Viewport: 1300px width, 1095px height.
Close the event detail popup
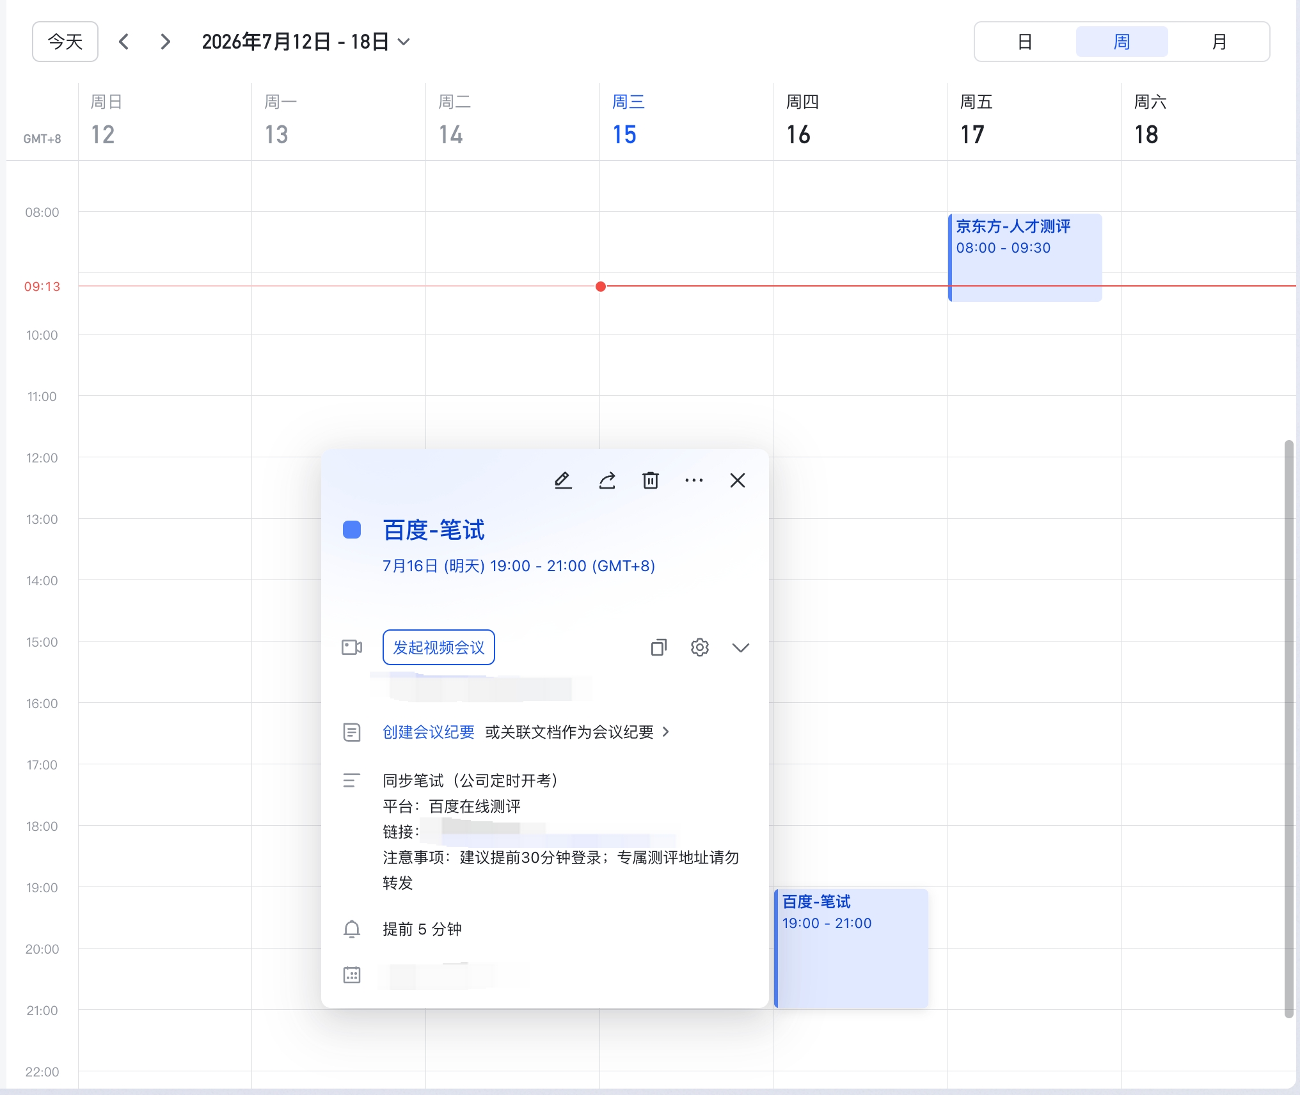tap(738, 480)
